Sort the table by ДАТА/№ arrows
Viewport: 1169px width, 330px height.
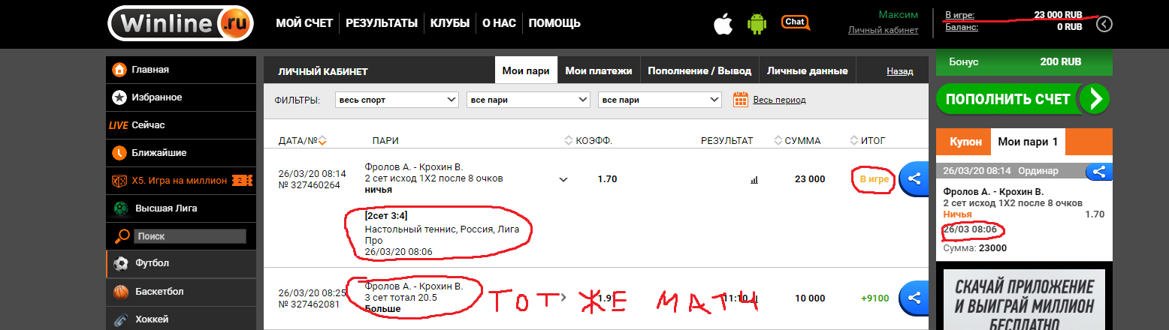(x=323, y=140)
